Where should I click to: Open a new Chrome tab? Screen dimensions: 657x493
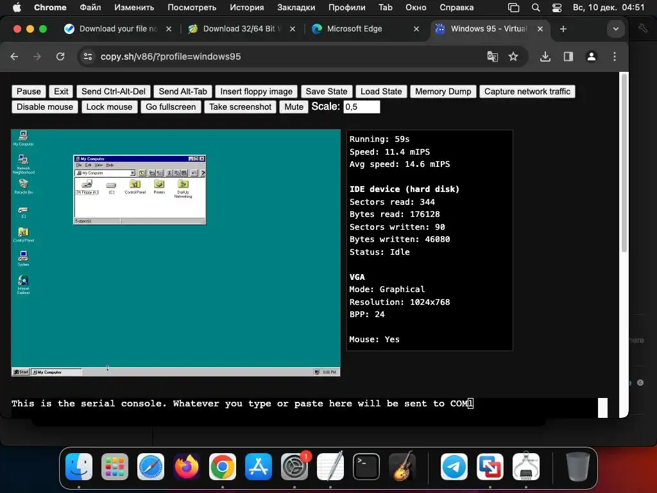point(563,29)
